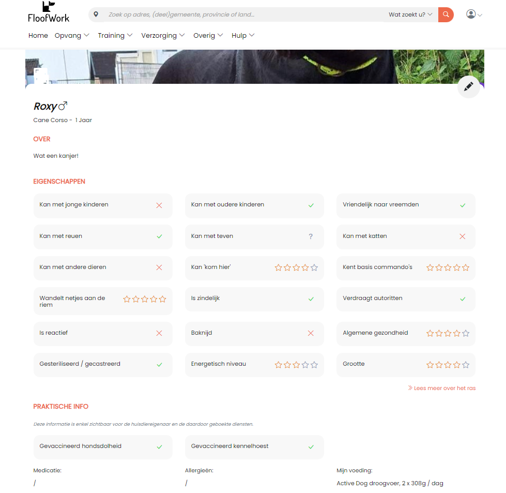Open 'Lees meer over het ras' link
The height and width of the screenshot is (493, 506).
click(442, 388)
